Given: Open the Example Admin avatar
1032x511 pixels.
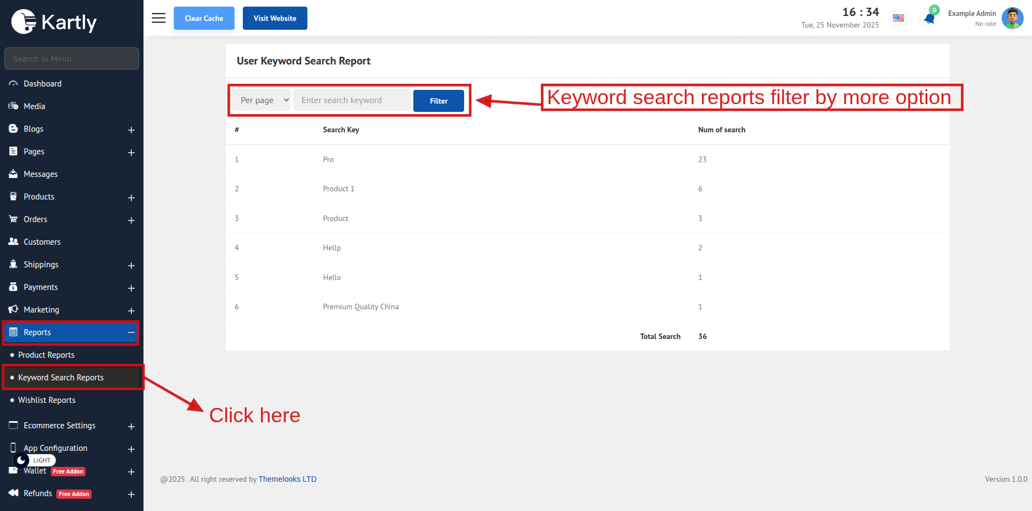Looking at the screenshot, I should point(1012,18).
